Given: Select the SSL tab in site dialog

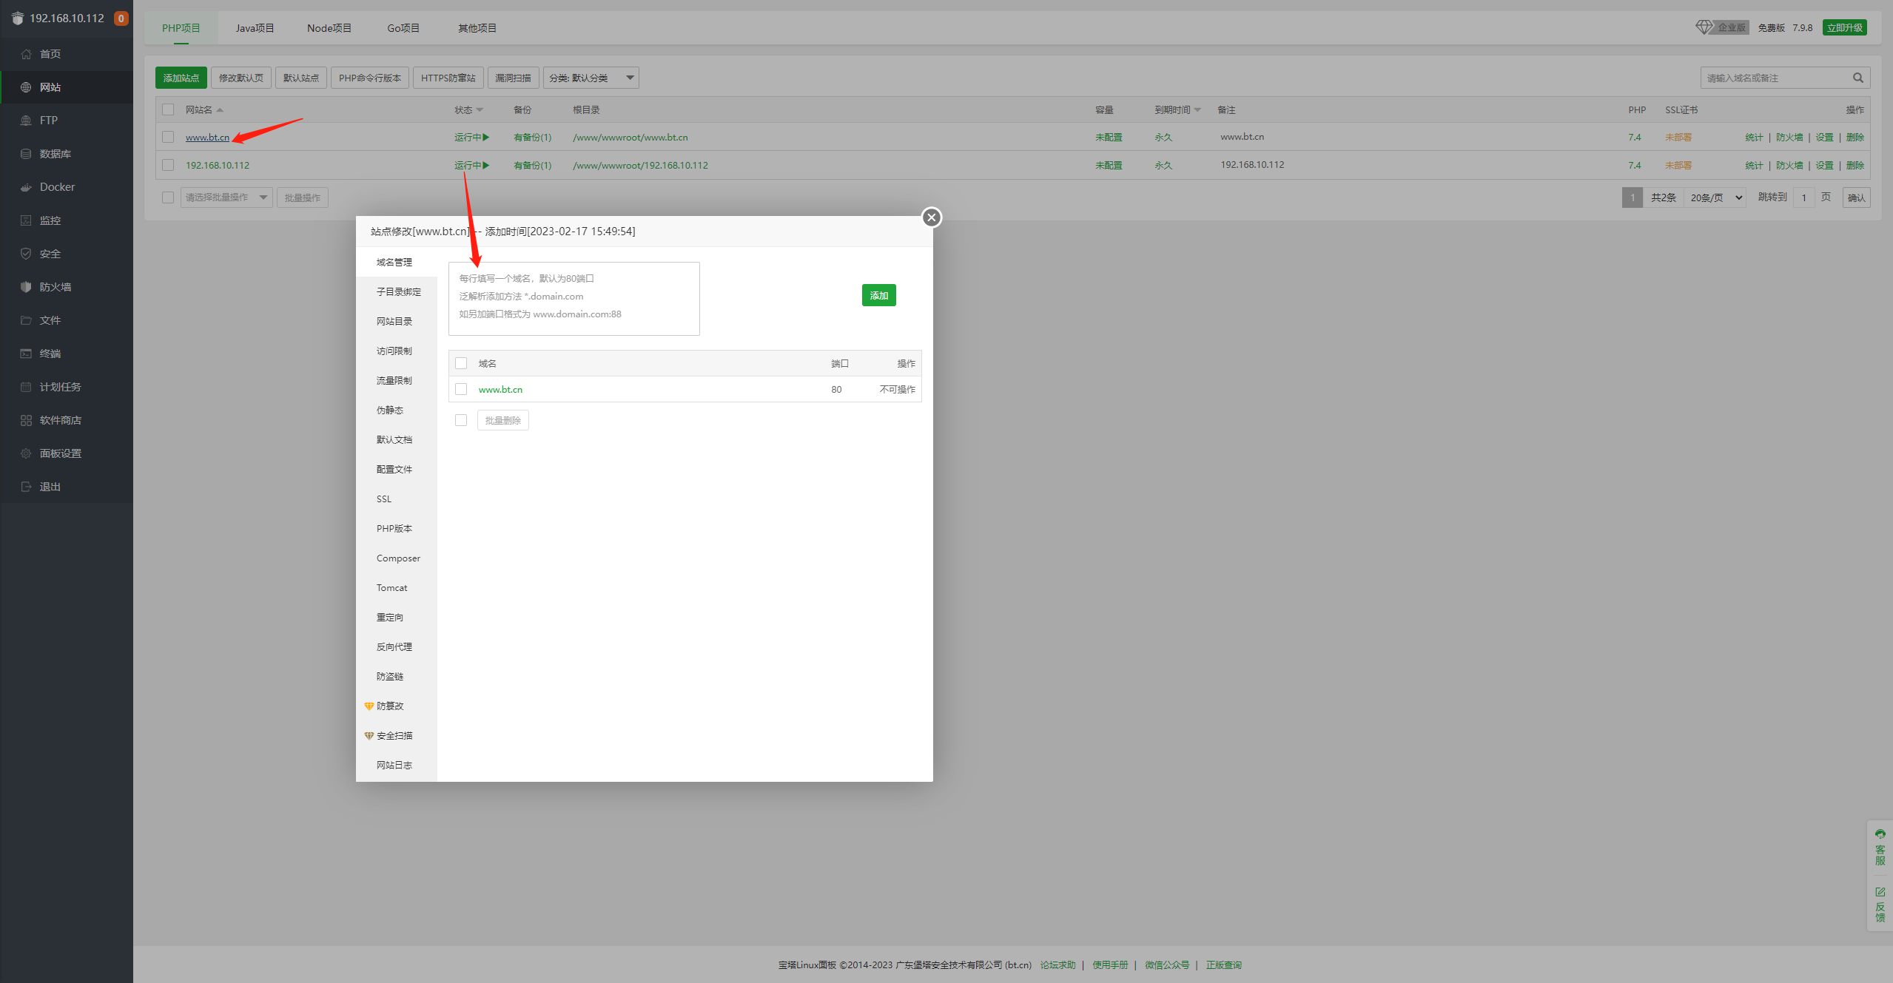Looking at the screenshot, I should (x=384, y=499).
